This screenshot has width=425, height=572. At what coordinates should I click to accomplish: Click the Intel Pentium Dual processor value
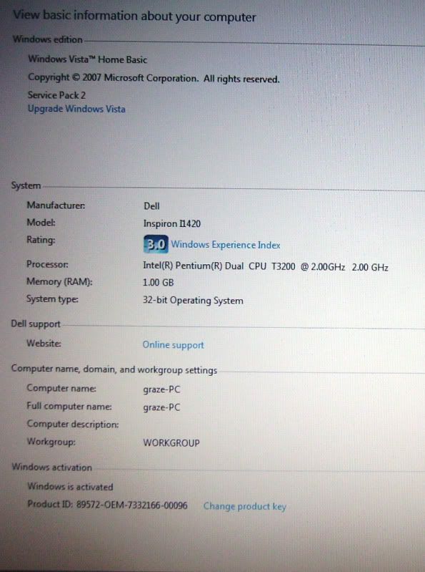[265, 266]
